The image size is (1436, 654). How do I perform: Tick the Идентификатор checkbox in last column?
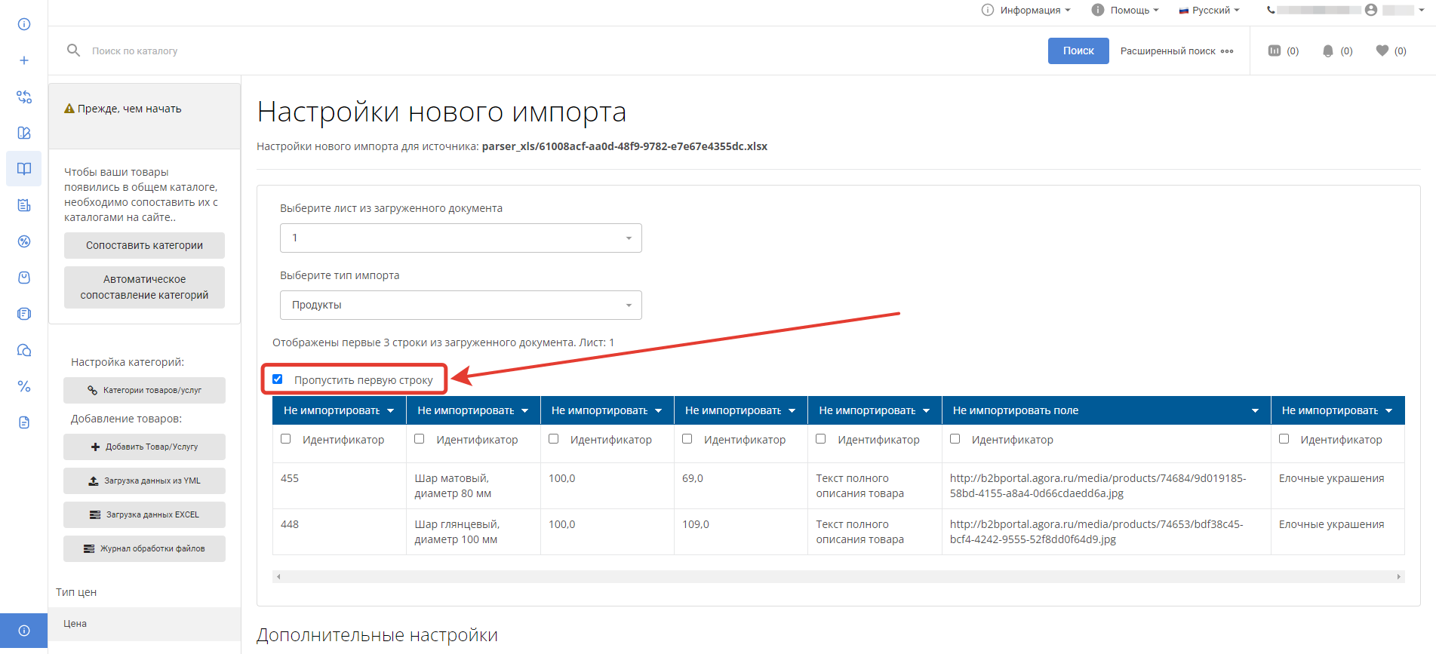[1284, 439]
